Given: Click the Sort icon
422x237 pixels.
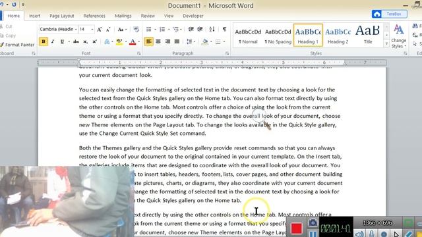Looking at the screenshot, I should [212, 29].
